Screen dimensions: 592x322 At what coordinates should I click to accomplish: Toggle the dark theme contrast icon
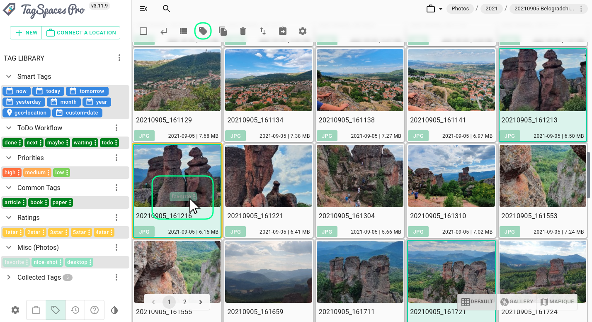pyautogui.click(x=114, y=310)
